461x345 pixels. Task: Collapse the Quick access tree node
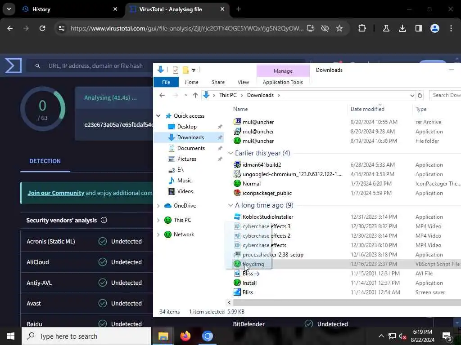pos(158,116)
